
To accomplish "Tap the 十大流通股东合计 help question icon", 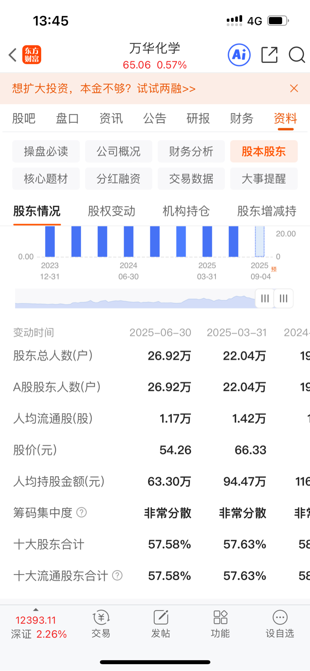I will [117, 575].
